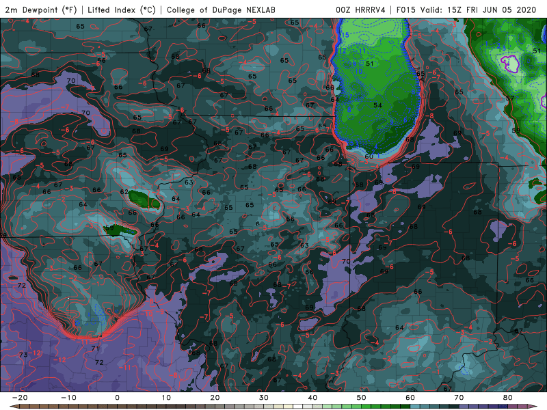Select the '30' colorbar scale label
The height and width of the screenshot is (410, 547).
264,398
